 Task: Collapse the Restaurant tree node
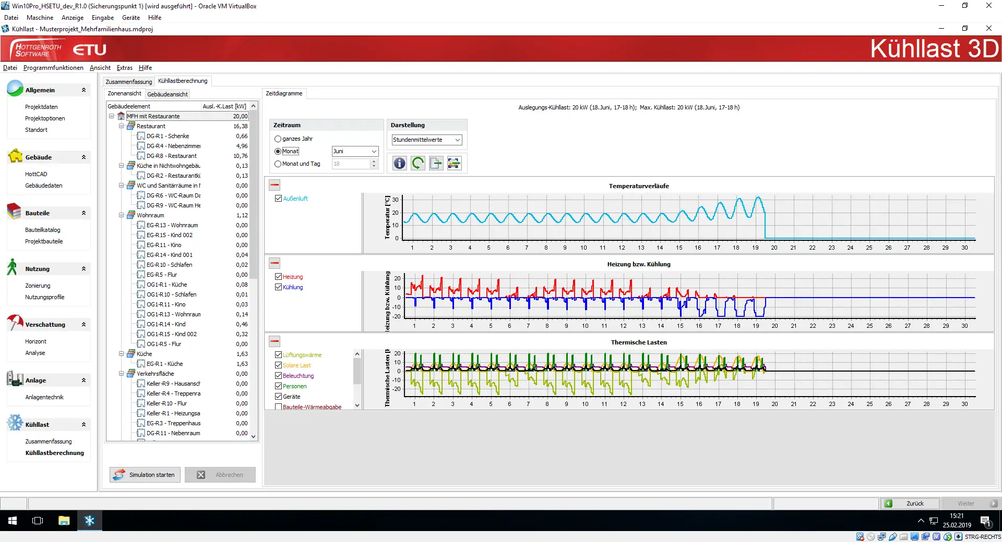click(122, 126)
